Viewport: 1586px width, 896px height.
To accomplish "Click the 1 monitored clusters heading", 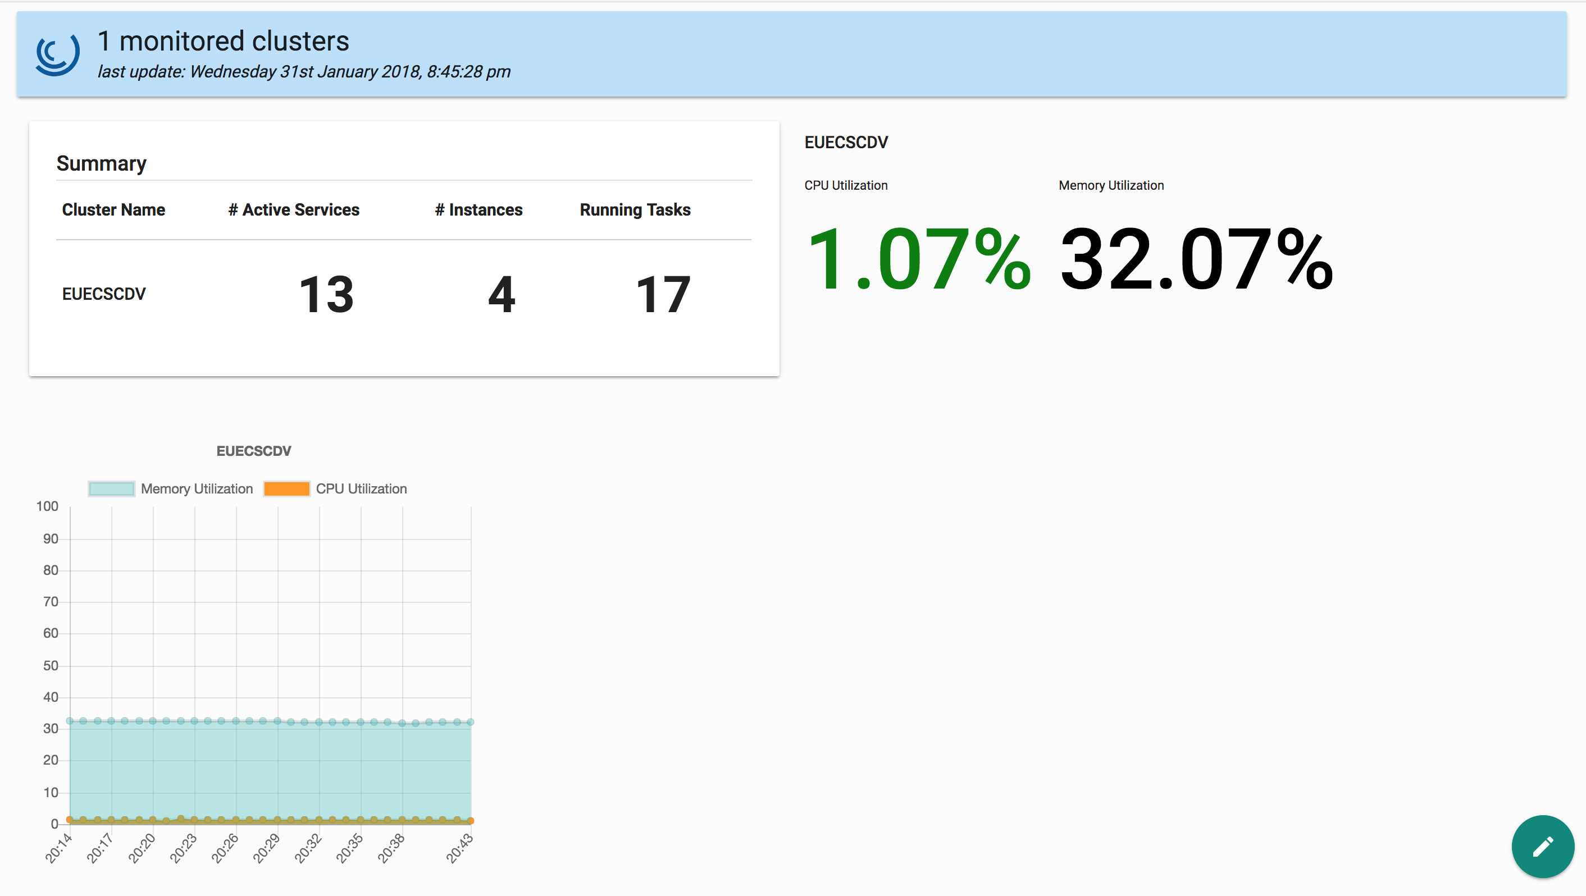I will [224, 41].
